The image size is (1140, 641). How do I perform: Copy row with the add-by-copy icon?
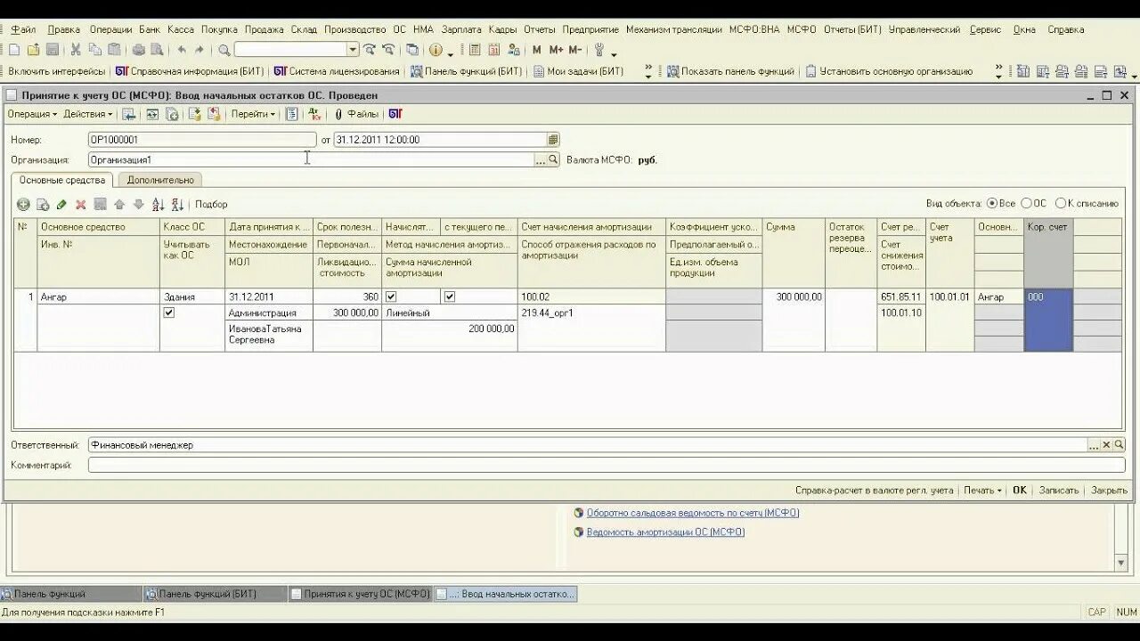point(43,205)
